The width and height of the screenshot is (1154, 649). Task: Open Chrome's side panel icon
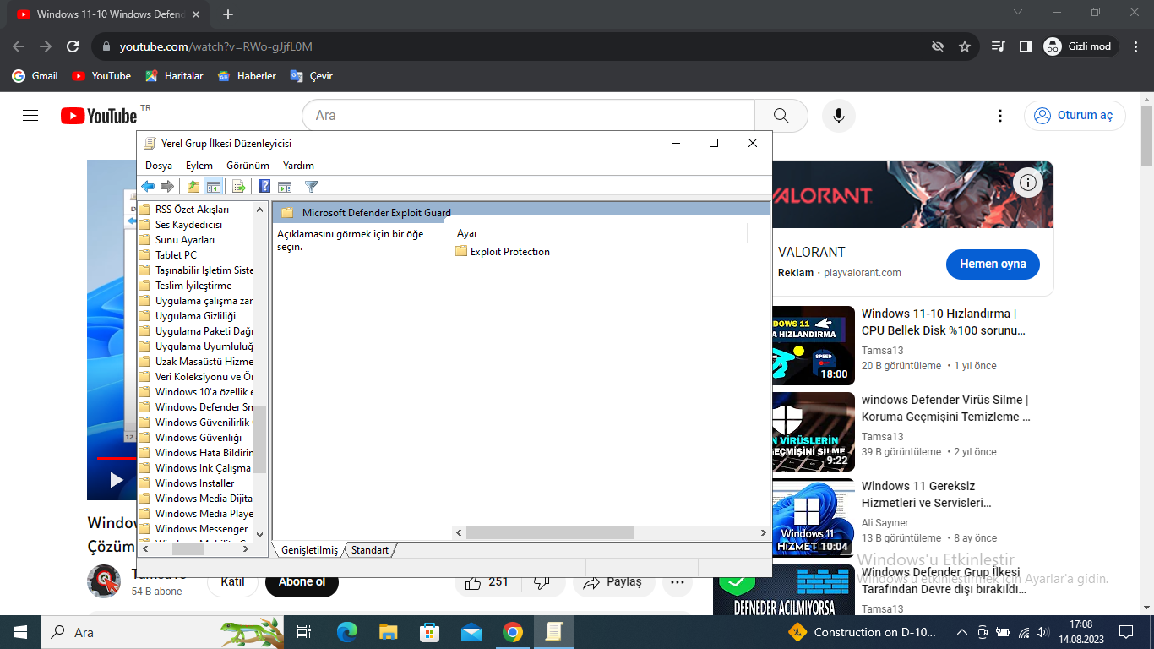click(x=1025, y=46)
